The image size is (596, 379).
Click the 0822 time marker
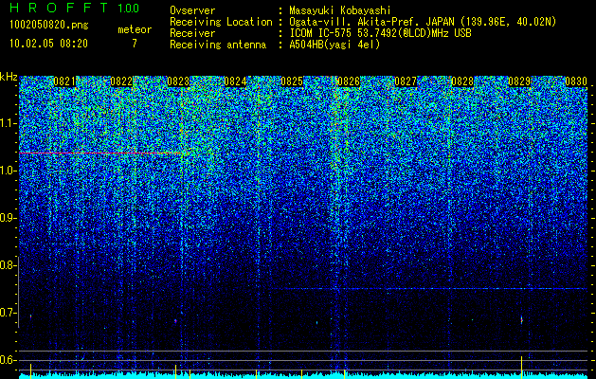[x=121, y=81]
